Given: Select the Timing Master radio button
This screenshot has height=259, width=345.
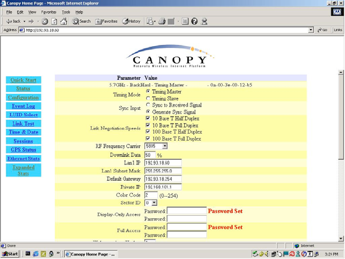Looking at the screenshot, I should 148,91.
